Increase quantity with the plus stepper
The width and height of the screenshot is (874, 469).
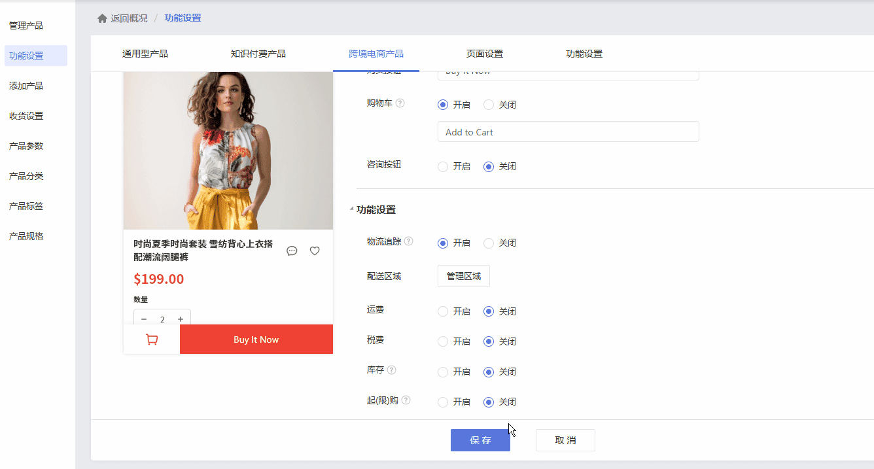(x=181, y=319)
